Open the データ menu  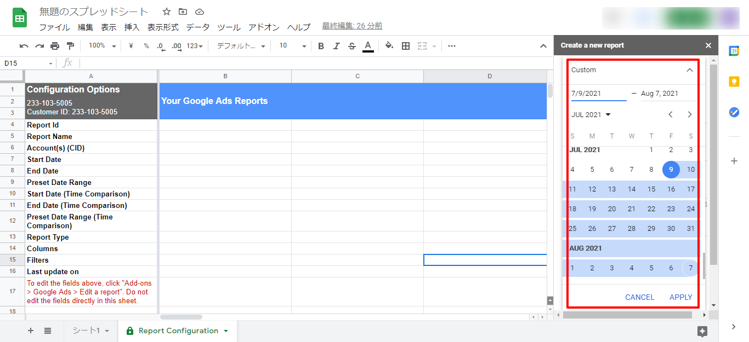coord(197,27)
